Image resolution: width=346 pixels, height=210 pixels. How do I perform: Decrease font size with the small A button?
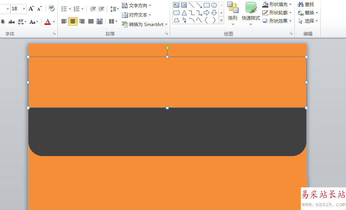click(40, 9)
